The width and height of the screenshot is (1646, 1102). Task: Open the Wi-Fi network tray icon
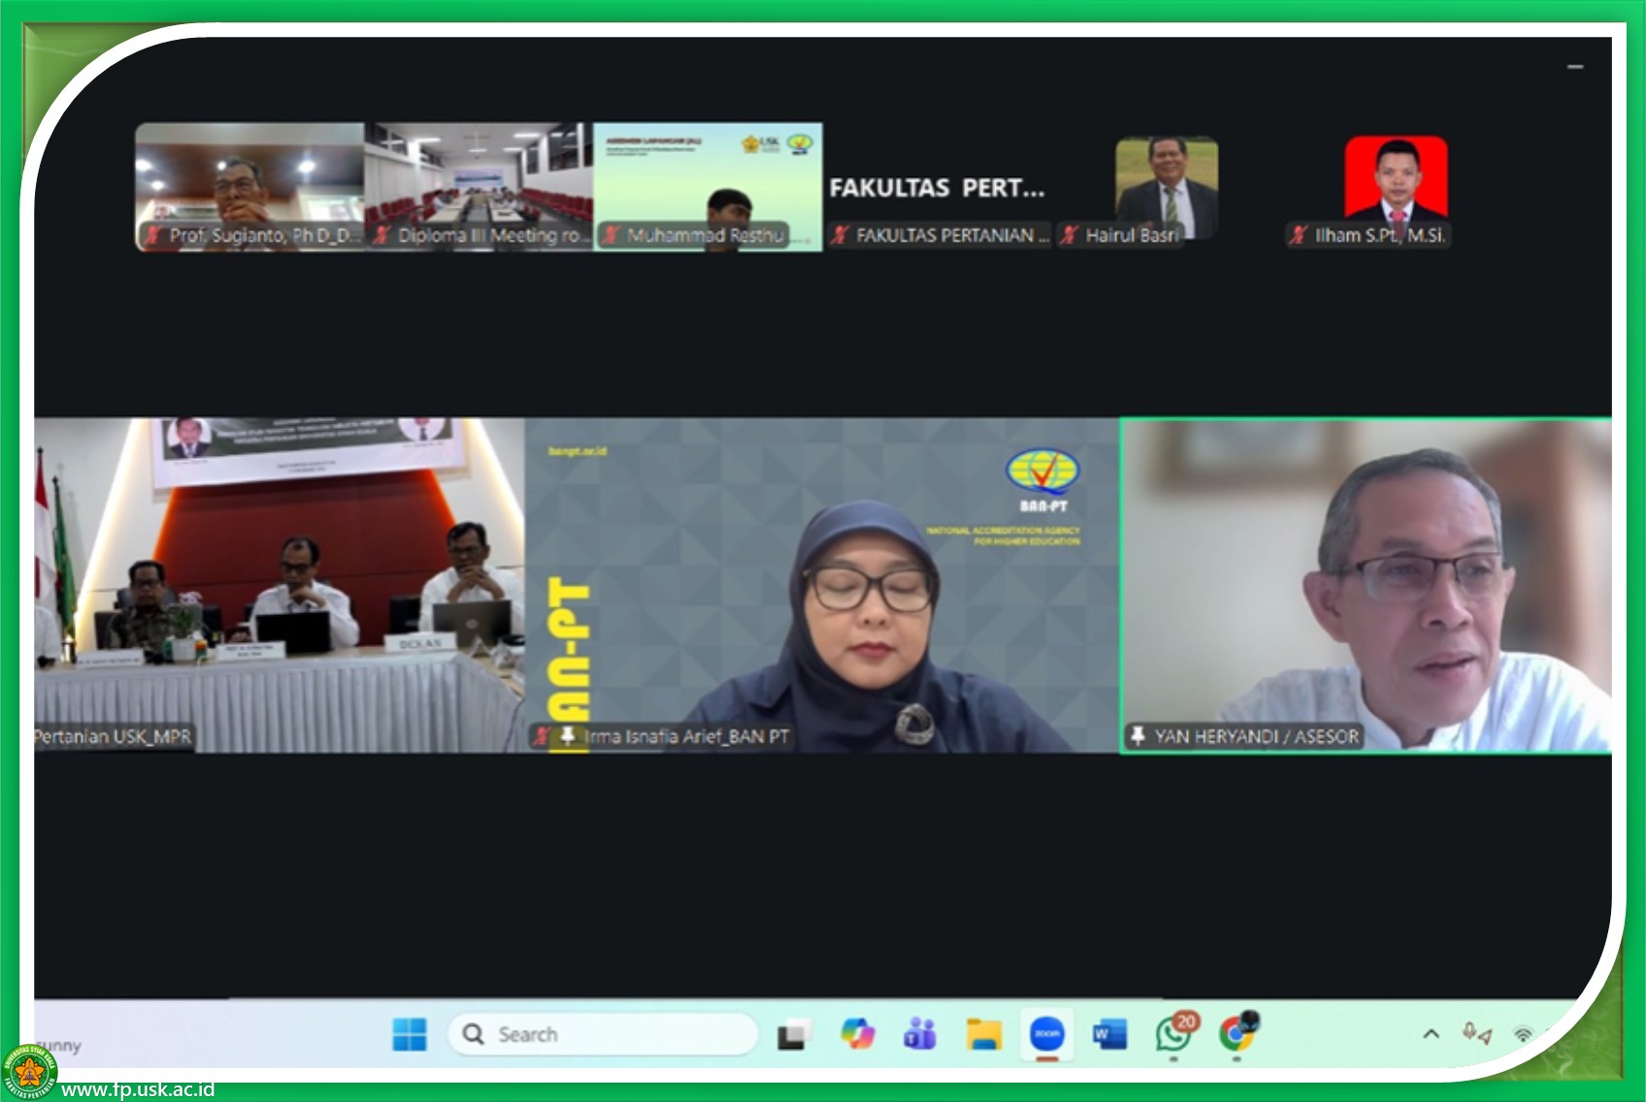click(1523, 1035)
